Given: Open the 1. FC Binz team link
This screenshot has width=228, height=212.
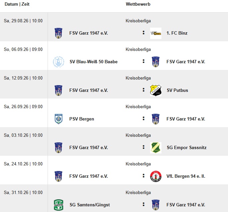Looking at the screenshot, I should coord(177,33).
